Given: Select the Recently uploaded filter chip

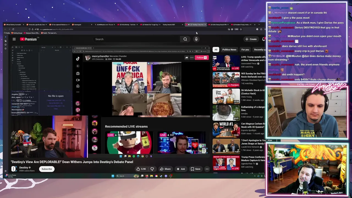Looking at the screenshot, I should (259, 50).
